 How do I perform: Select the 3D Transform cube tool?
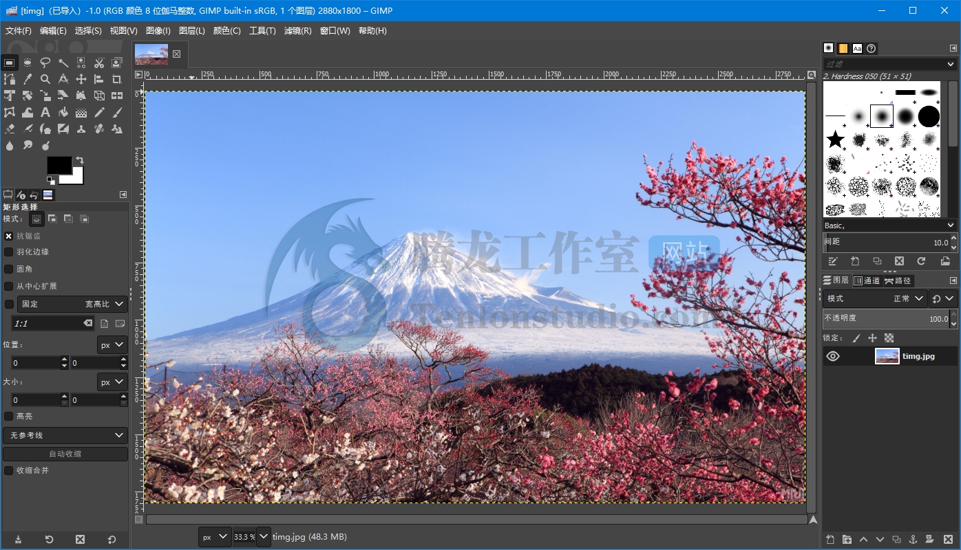click(x=99, y=96)
